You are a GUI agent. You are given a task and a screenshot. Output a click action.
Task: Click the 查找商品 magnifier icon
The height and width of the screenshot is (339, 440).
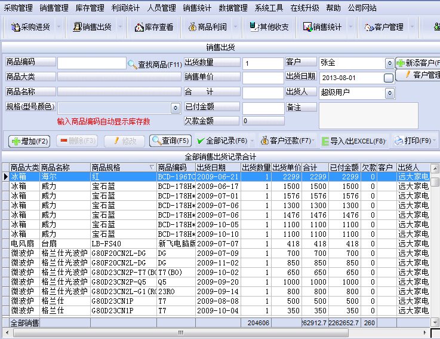point(133,64)
